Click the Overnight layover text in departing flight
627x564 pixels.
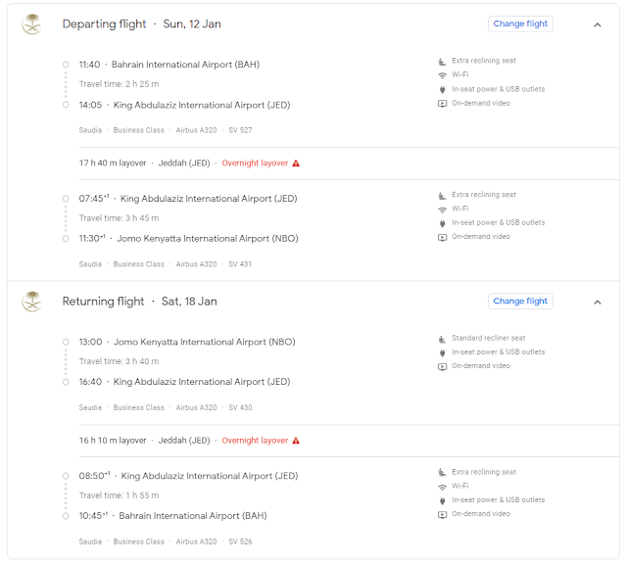click(255, 164)
